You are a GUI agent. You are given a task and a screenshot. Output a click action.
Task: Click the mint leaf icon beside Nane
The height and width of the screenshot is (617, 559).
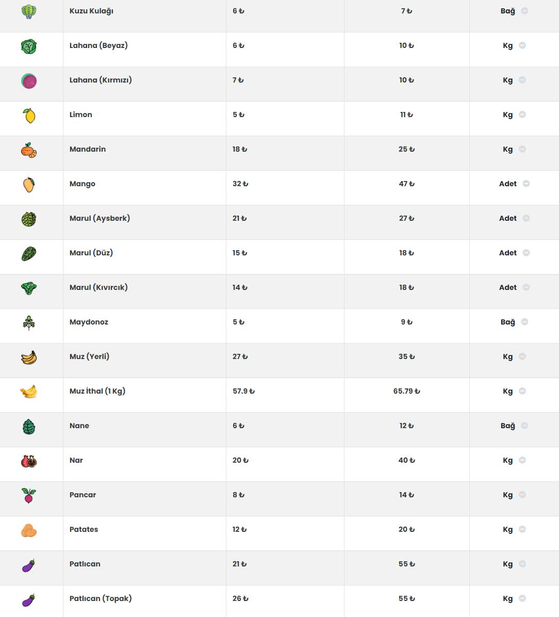tap(29, 427)
